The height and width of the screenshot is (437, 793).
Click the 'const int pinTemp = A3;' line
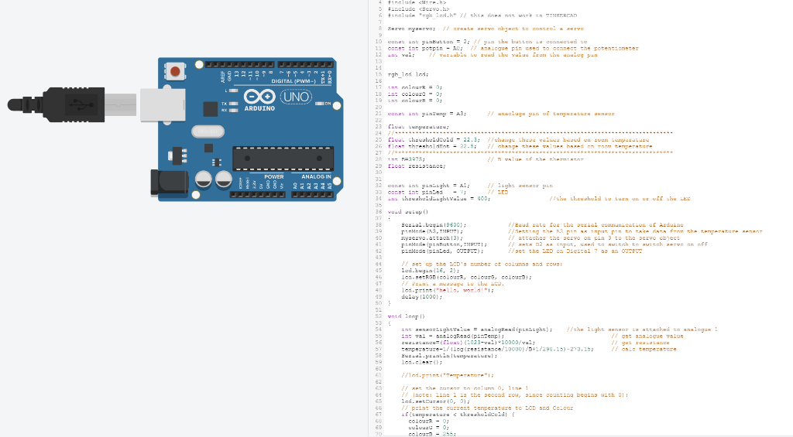pyautogui.click(x=427, y=114)
